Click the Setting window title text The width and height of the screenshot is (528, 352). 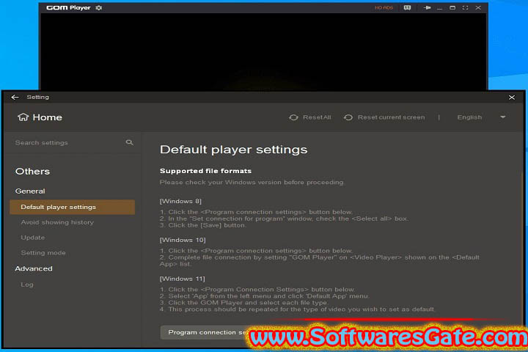click(37, 97)
